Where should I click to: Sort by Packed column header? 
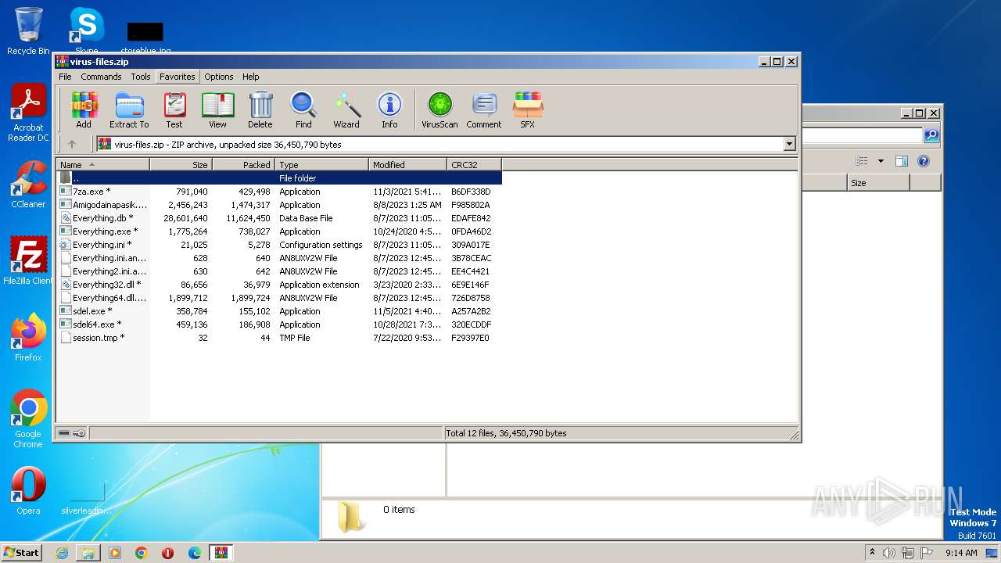click(x=243, y=164)
